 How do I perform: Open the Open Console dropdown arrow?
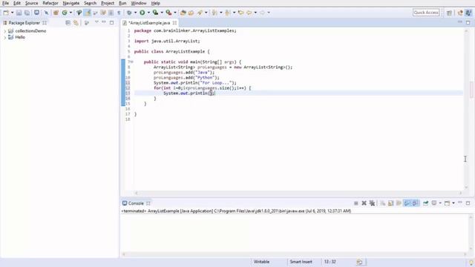(x=453, y=203)
